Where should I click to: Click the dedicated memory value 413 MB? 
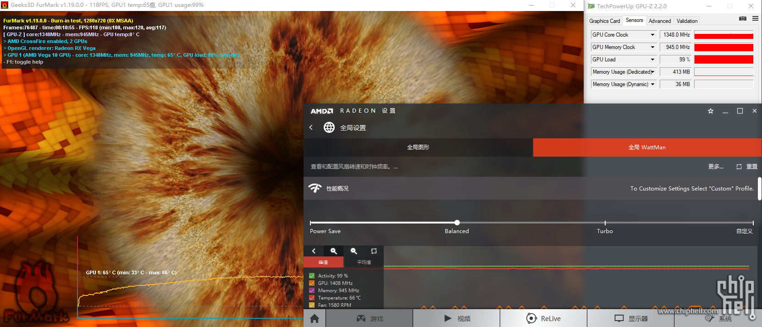(676, 72)
